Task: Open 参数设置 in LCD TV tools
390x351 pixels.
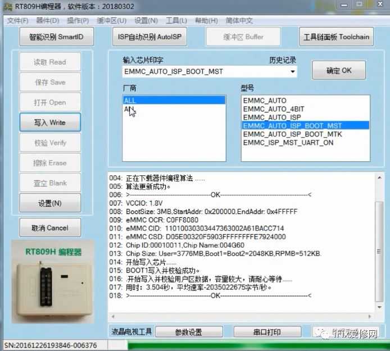Action: coord(188,332)
